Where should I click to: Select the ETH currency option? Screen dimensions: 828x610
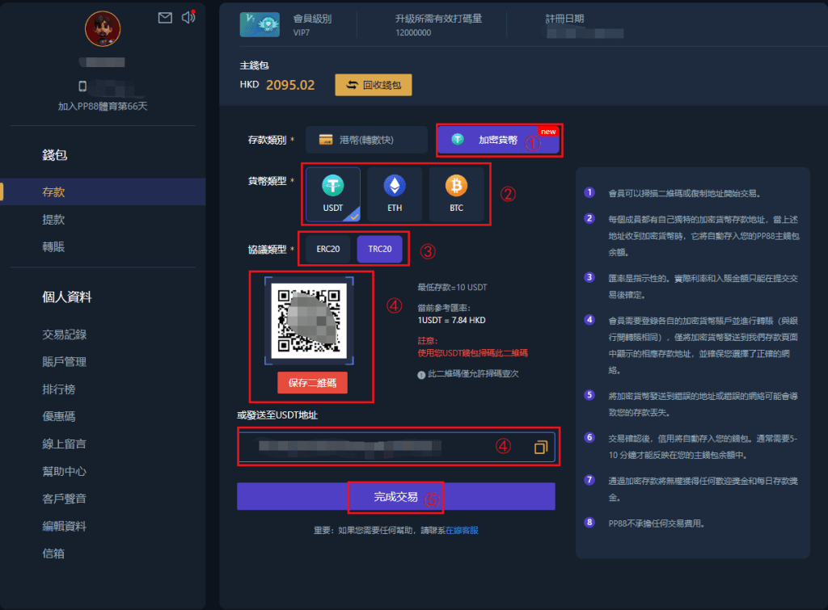pyautogui.click(x=395, y=194)
